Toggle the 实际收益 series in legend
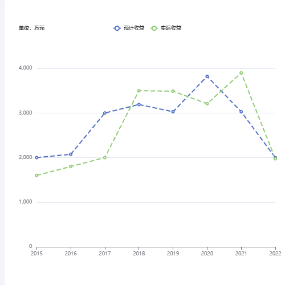 (x=166, y=28)
